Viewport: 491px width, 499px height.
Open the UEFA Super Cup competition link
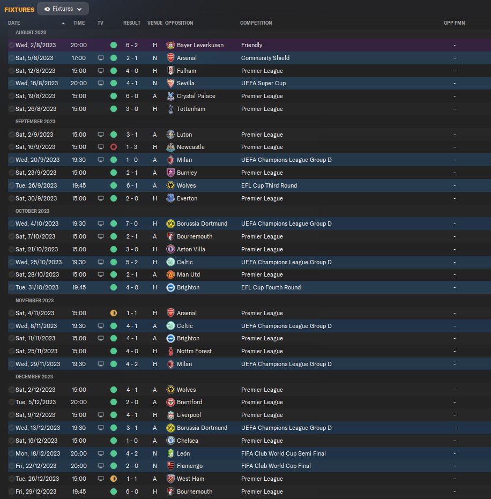pos(263,83)
